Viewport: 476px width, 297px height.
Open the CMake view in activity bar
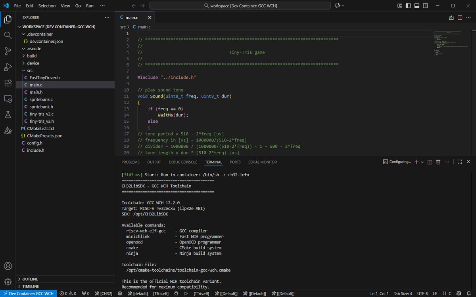click(8, 130)
